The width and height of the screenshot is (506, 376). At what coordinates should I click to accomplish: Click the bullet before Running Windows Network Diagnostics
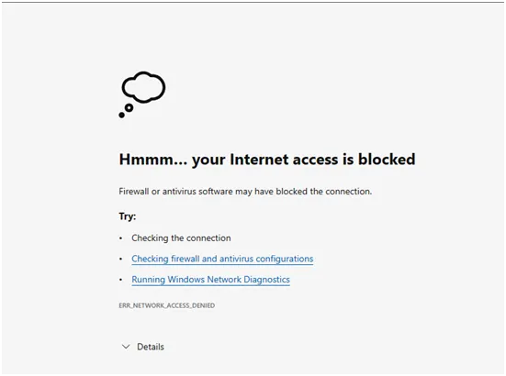pos(121,280)
